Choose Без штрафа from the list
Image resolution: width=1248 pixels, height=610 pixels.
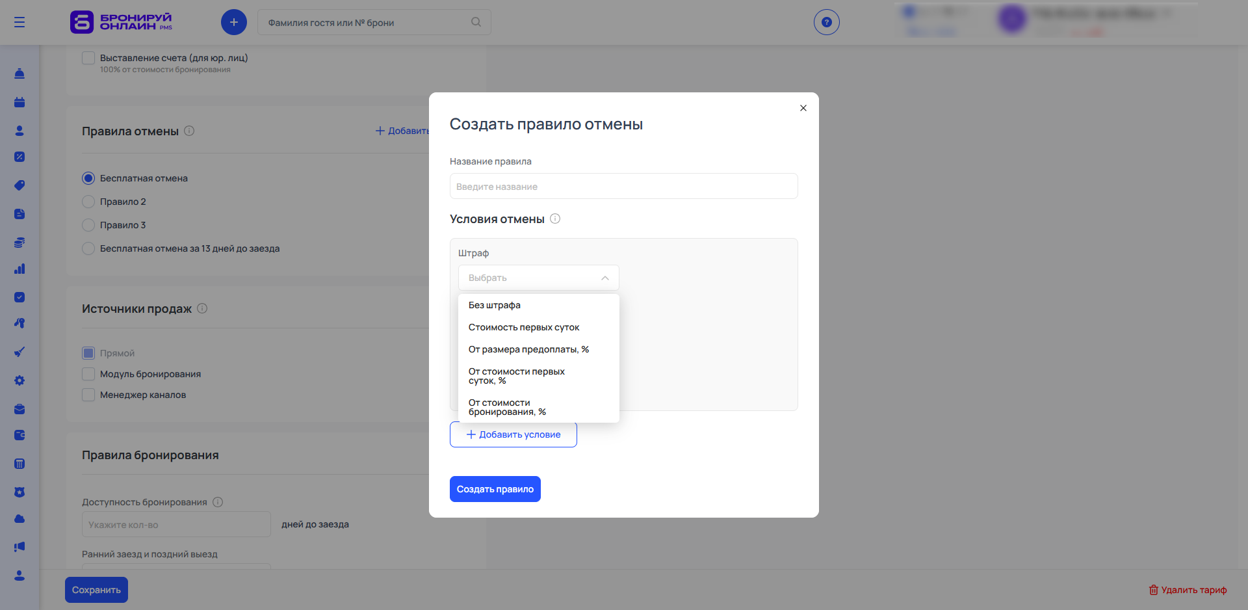coord(539,305)
